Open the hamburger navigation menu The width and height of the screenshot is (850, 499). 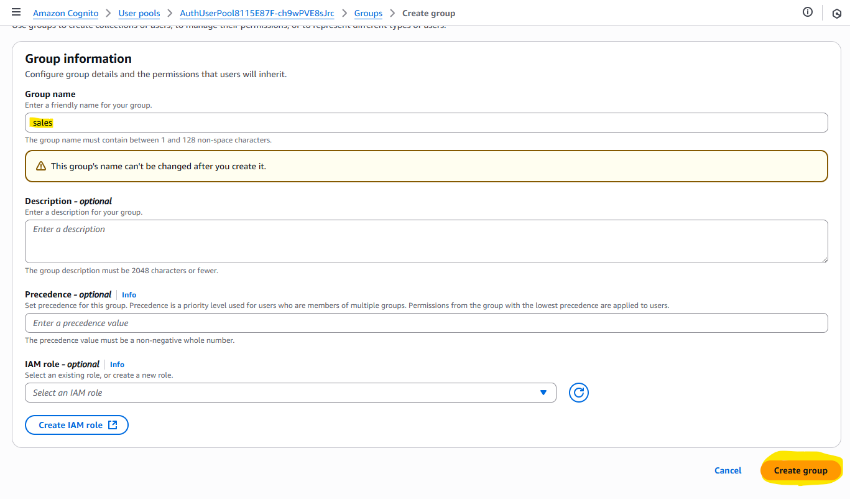click(x=16, y=12)
